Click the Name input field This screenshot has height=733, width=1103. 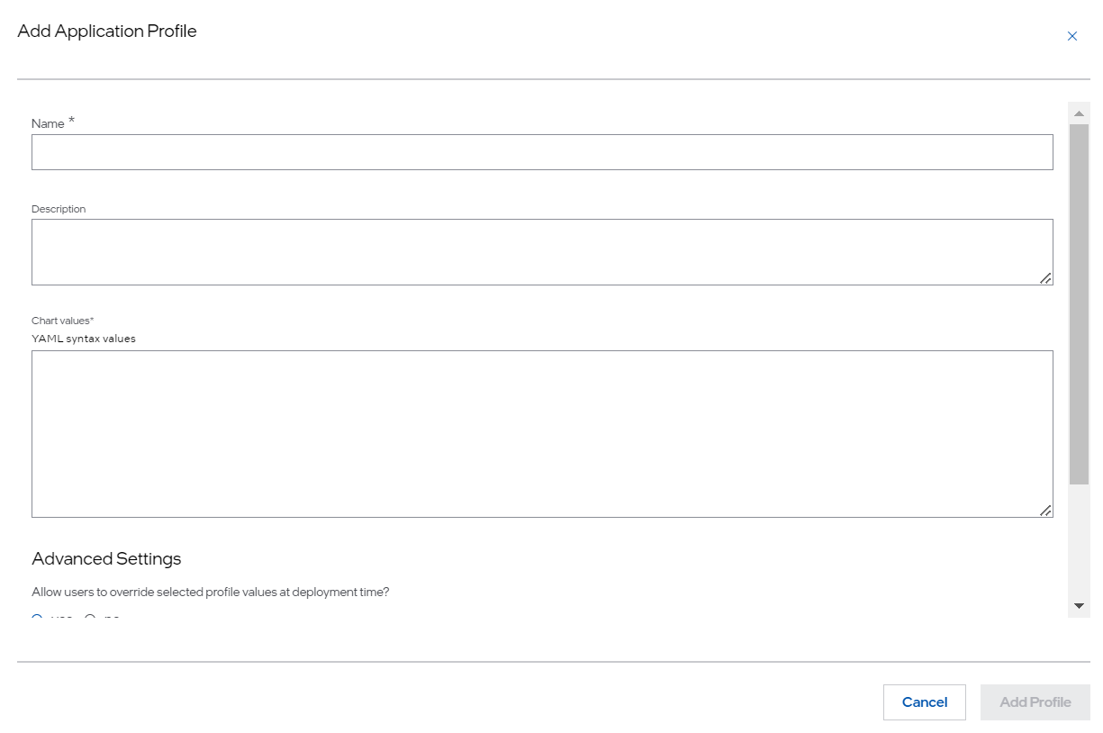[541, 152]
